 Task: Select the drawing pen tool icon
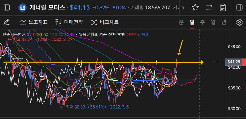point(6,22)
